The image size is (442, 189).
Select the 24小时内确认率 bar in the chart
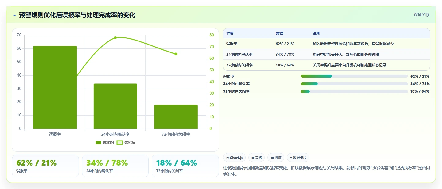pos(115,106)
